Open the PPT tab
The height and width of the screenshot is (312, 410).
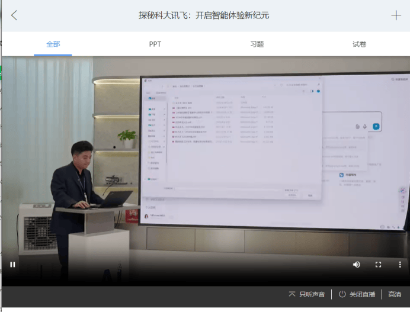(x=155, y=44)
